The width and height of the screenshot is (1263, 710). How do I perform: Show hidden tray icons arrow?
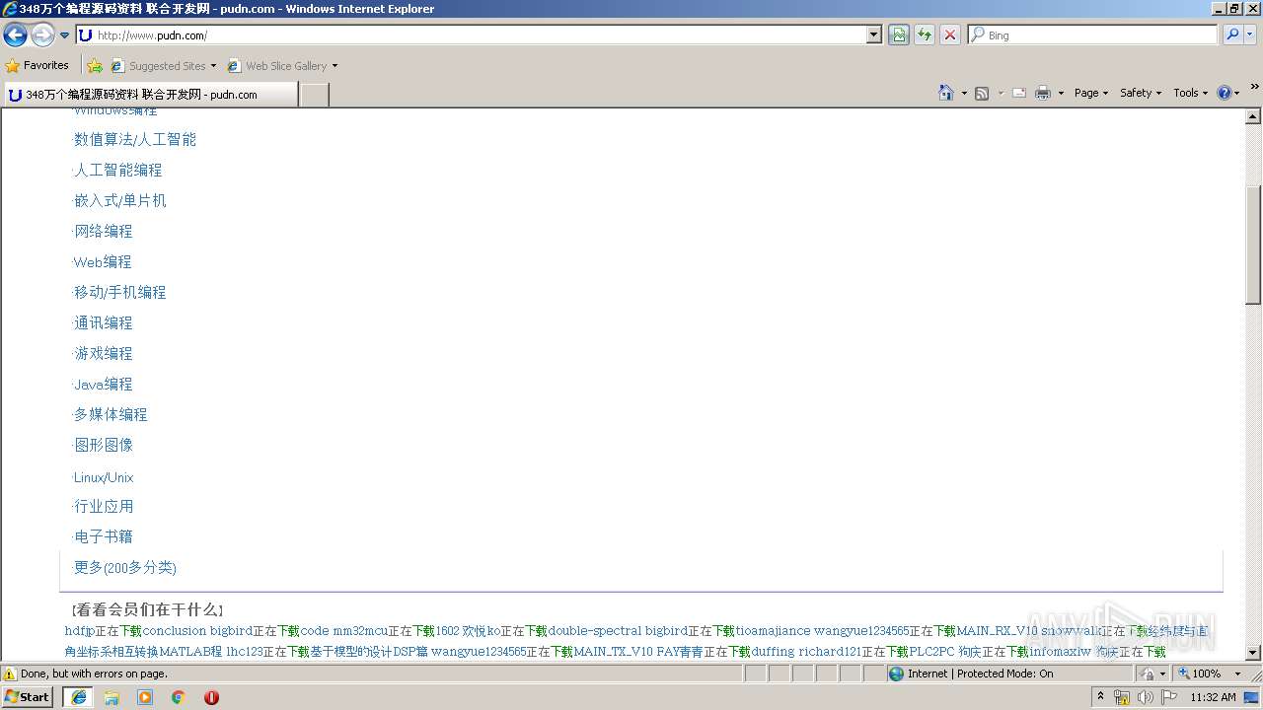tap(1100, 697)
